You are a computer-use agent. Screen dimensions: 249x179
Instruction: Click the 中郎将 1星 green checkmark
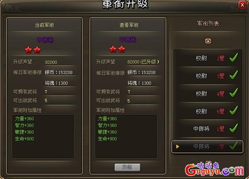pyautogui.click(x=234, y=128)
